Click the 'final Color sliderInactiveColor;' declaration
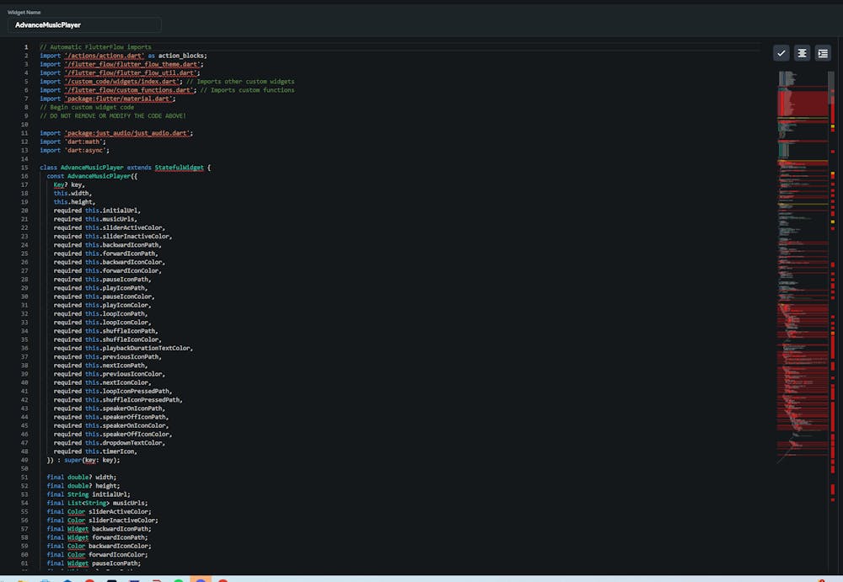843x582 pixels. click(102, 520)
